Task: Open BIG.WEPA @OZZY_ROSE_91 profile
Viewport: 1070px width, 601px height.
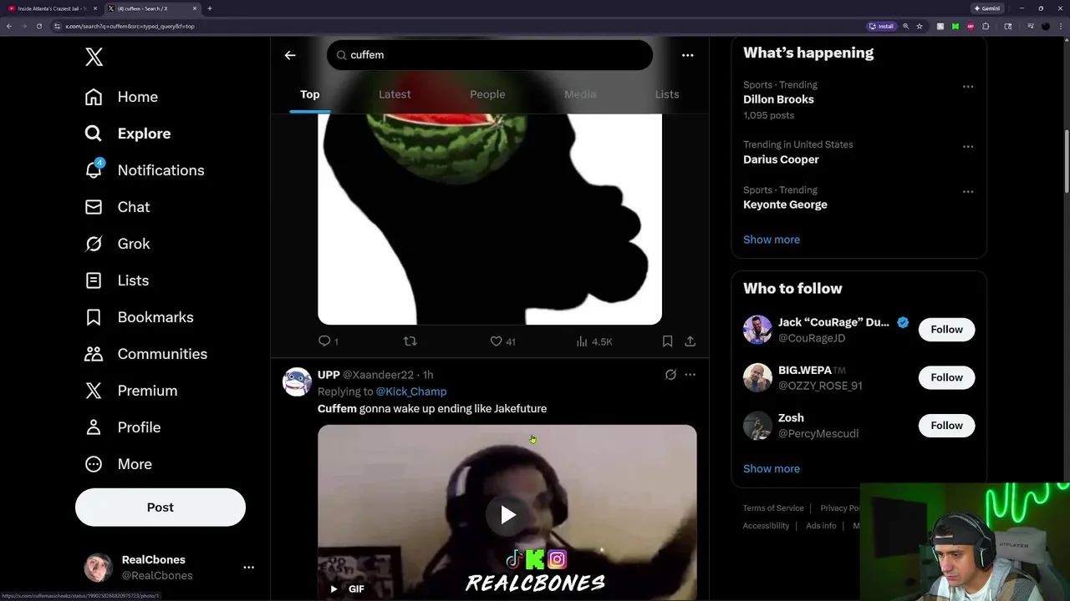Action: click(x=820, y=386)
